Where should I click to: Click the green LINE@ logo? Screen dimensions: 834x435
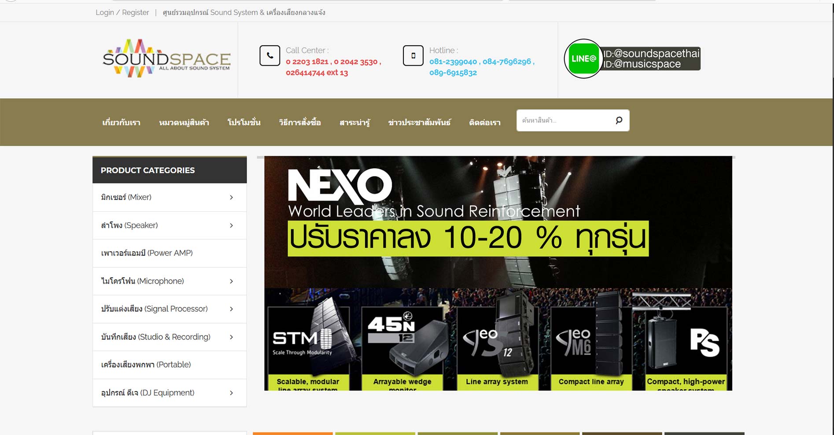583,59
